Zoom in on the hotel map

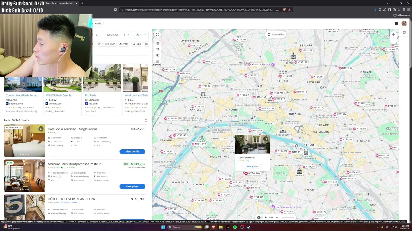pyautogui.click(x=393, y=34)
